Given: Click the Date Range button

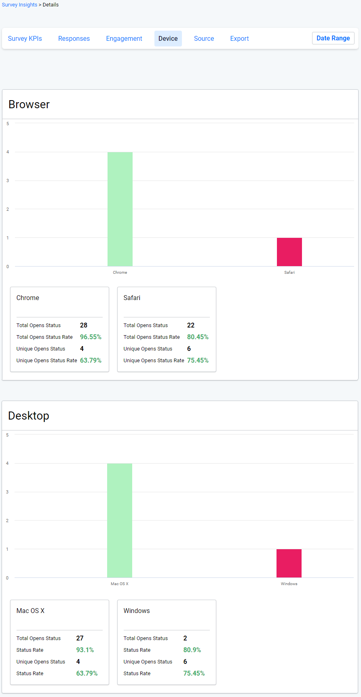Looking at the screenshot, I should coord(333,38).
